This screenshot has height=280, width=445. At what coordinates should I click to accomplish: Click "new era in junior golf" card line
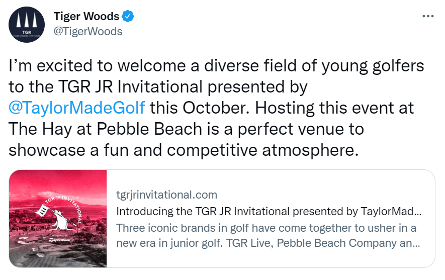tap(169, 243)
